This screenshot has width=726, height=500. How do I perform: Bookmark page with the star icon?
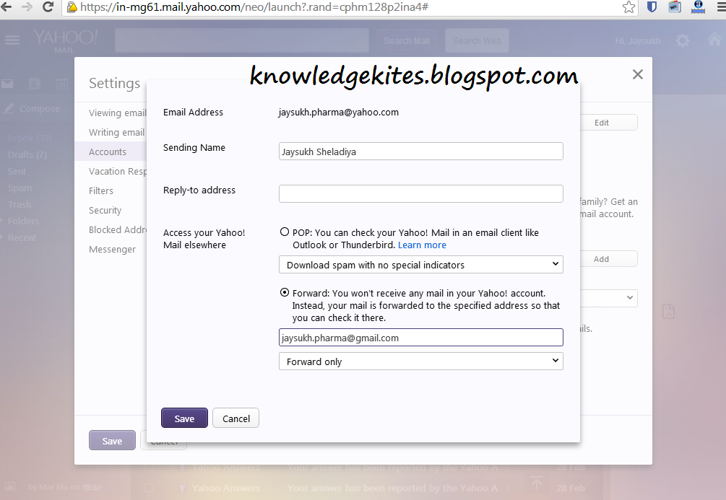tap(628, 7)
